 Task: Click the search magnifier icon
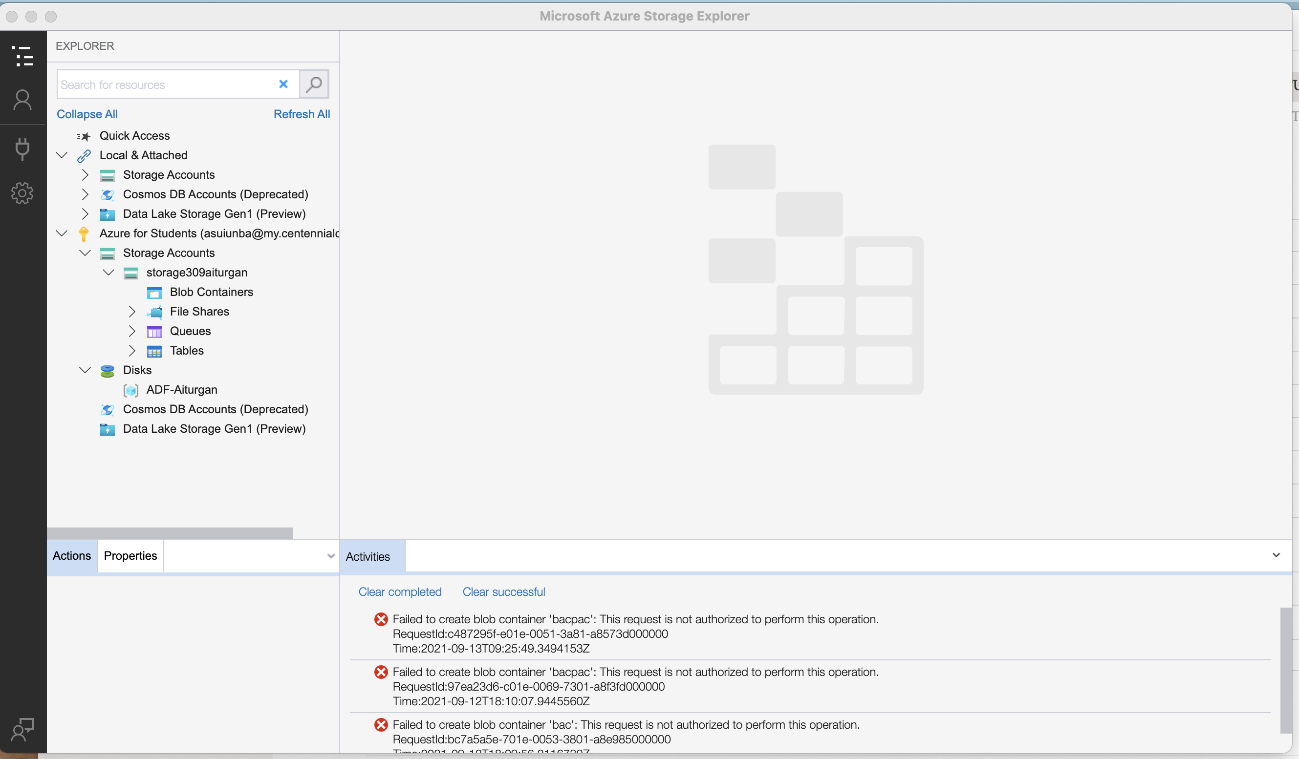click(x=314, y=84)
